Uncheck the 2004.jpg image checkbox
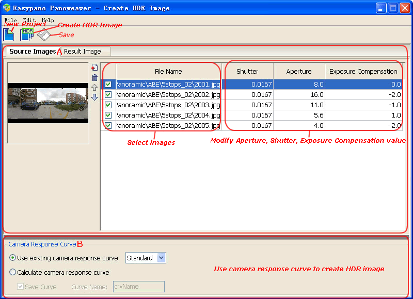 point(108,115)
